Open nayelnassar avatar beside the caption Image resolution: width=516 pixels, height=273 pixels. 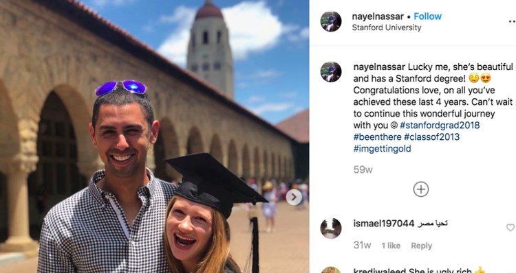point(331,72)
